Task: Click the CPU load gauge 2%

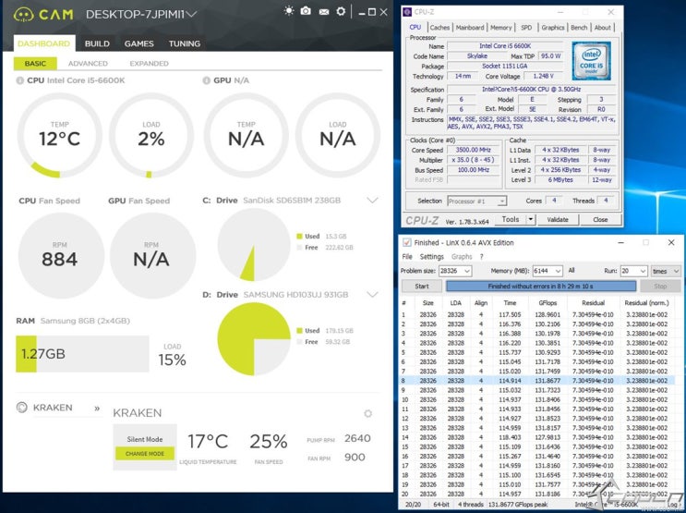Action: click(x=151, y=136)
